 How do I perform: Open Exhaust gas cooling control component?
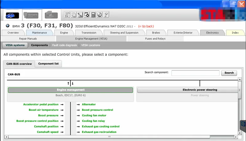(x=101, y=127)
